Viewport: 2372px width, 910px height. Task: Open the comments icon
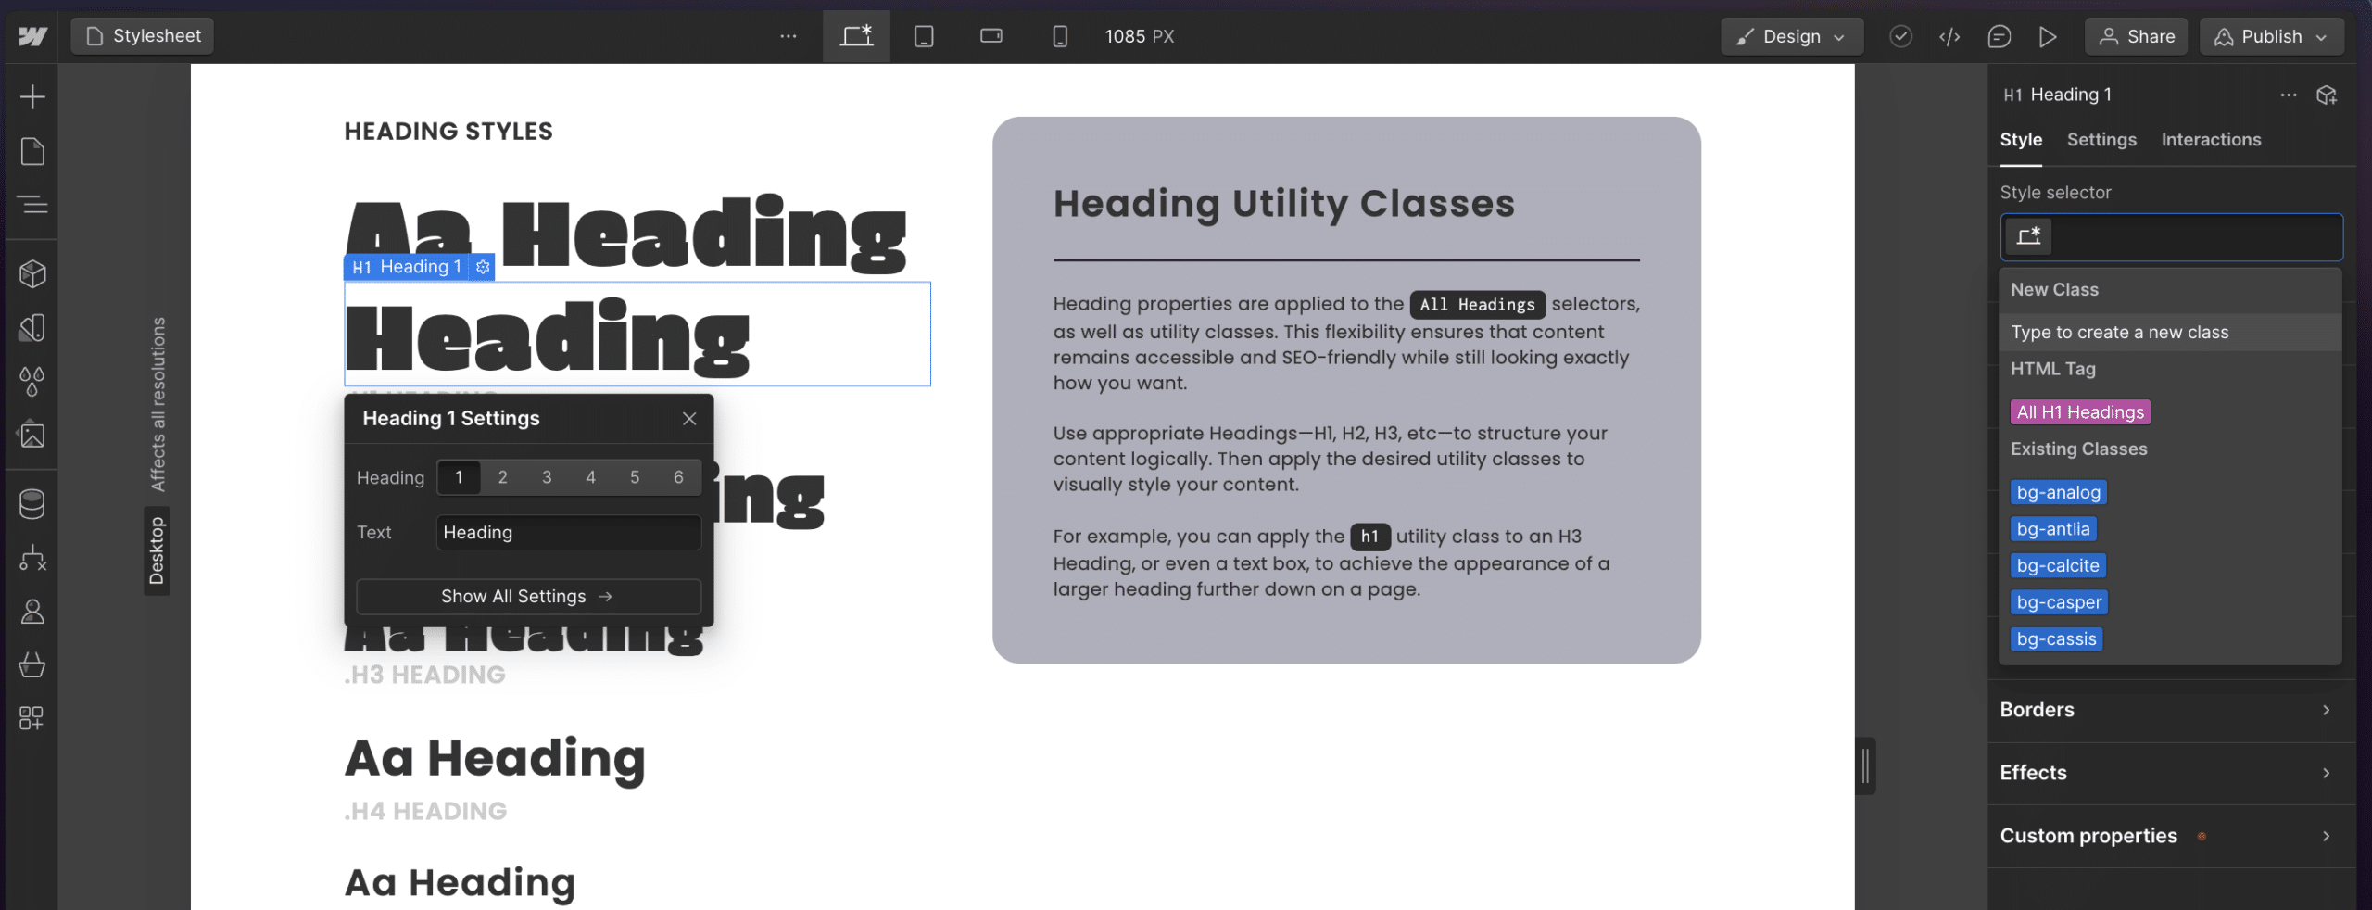(x=1999, y=36)
